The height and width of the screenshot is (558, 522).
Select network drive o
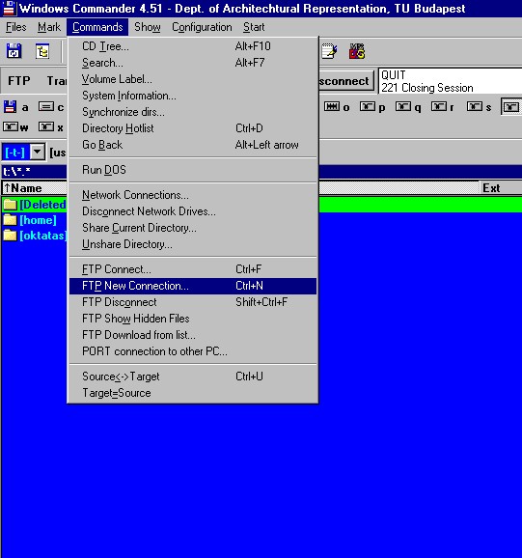point(337,107)
